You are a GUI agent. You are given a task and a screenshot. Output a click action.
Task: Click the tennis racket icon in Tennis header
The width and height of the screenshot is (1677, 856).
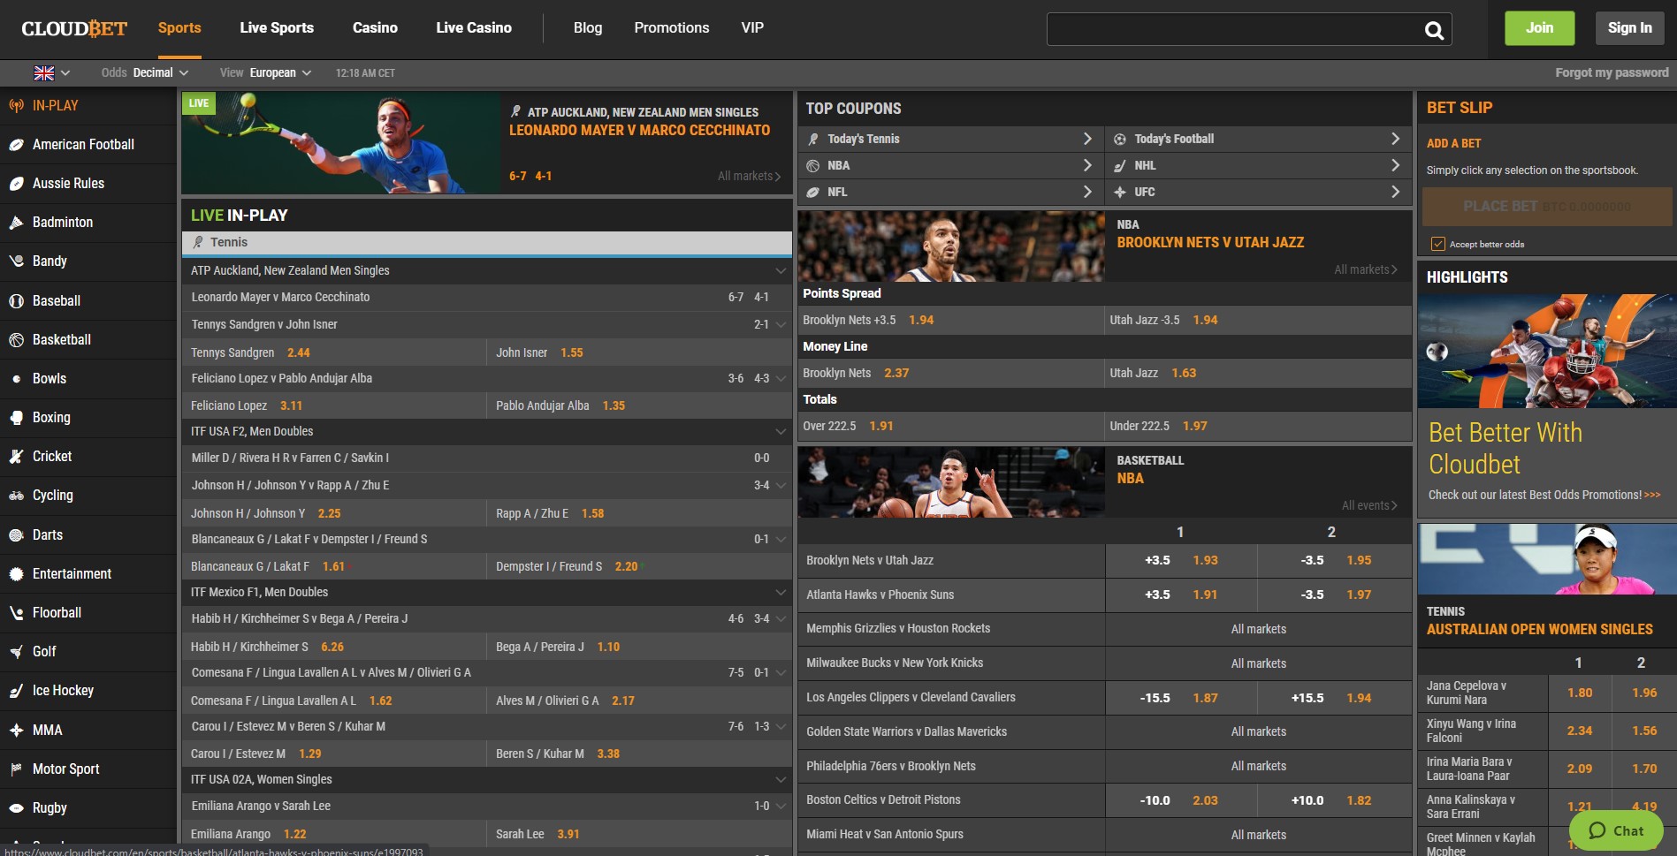pyautogui.click(x=198, y=242)
